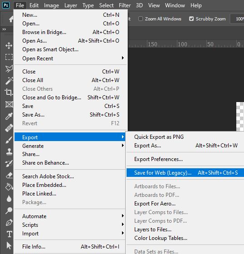244x254 pixels.
Task: Select the Move tool
Action: click(9, 45)
